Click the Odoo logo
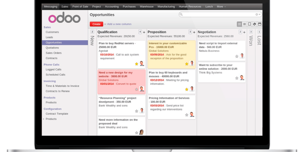The height and width of the screenshot is (152, 304). 64,18
